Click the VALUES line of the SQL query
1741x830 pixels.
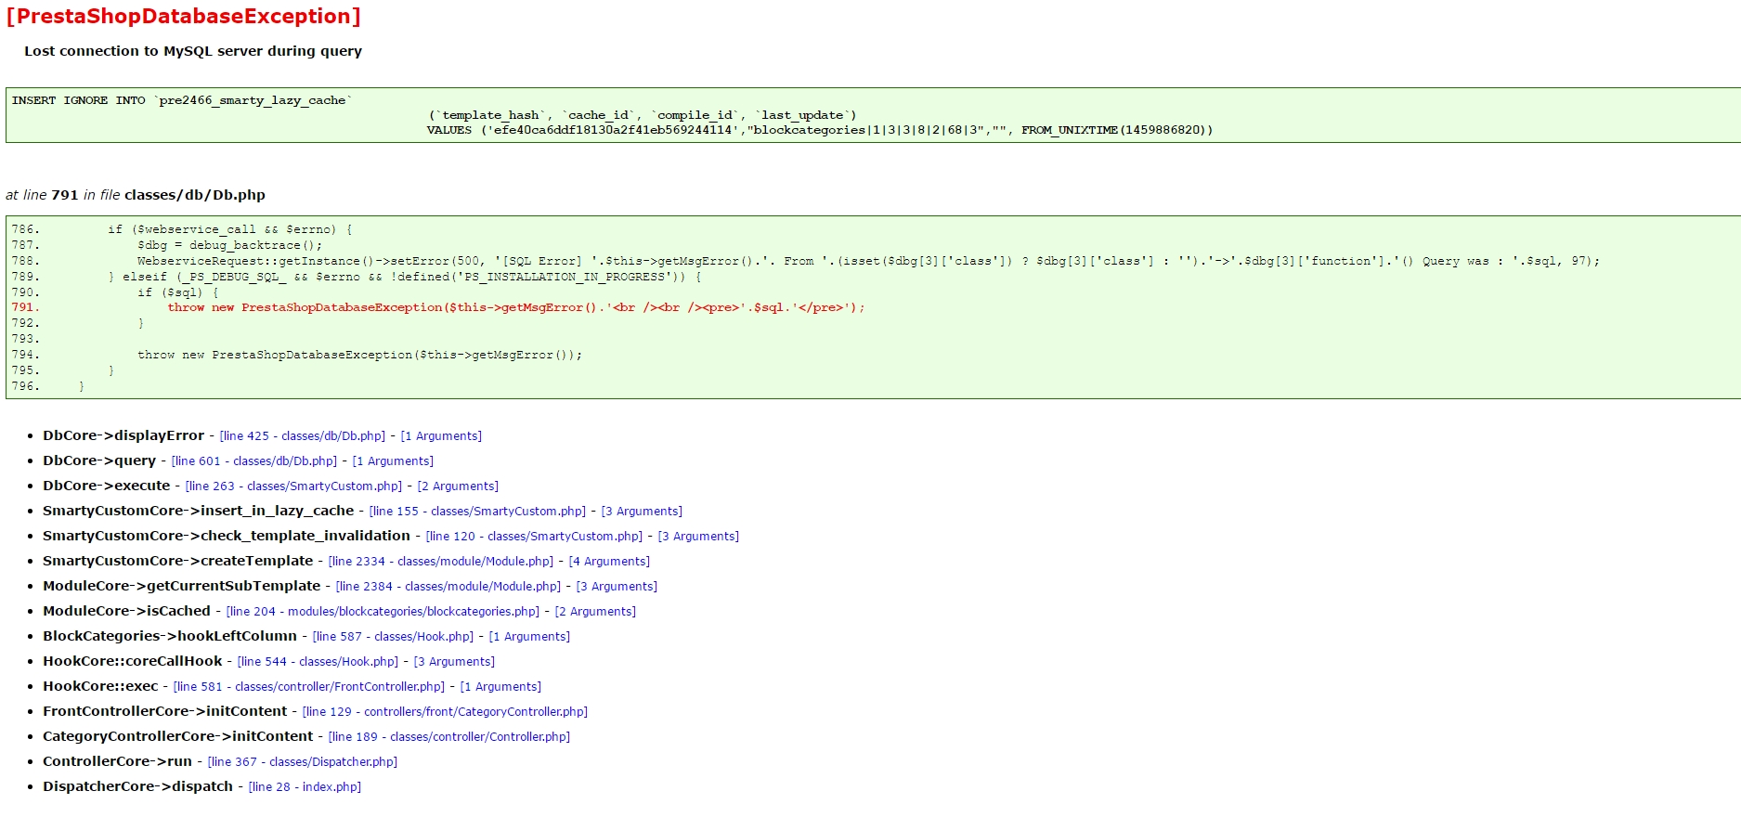click(x=820, y=130)
